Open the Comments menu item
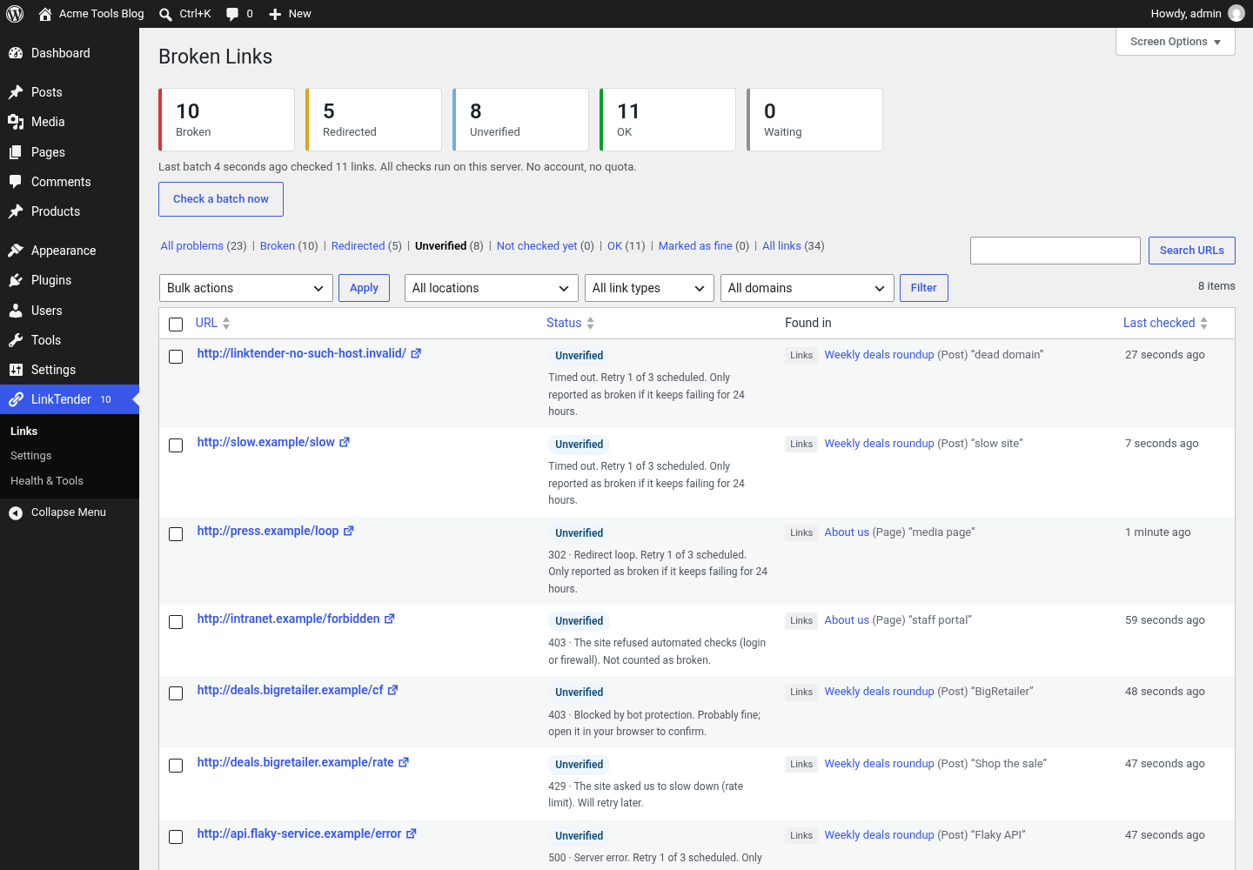This screenshot has width=1253, height=870. (70, 182)
